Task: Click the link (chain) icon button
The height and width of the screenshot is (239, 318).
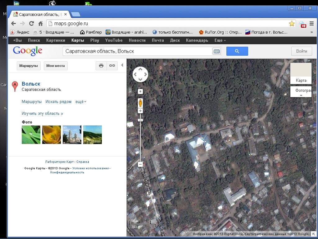Action: pos(112,66)
